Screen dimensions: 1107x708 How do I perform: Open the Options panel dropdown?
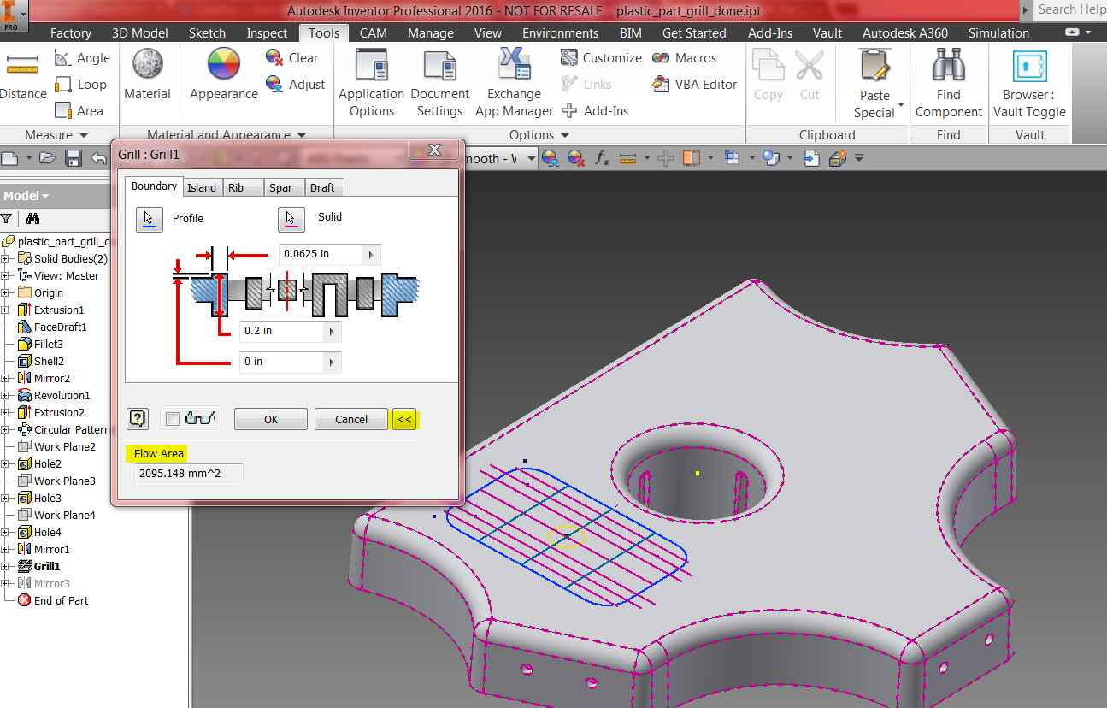(x=565, y=135)
